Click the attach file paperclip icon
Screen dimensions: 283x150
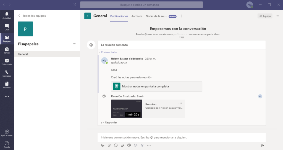[109, 145]
